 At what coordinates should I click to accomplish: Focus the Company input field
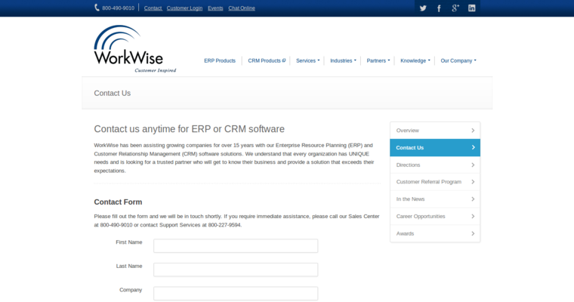236,293
